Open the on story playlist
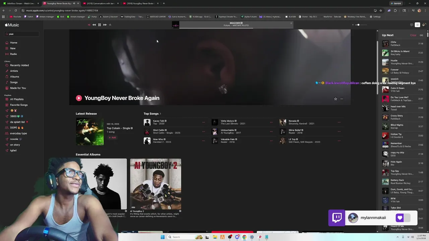The width and height of the screenshot is (429, 241). [15, 145]
